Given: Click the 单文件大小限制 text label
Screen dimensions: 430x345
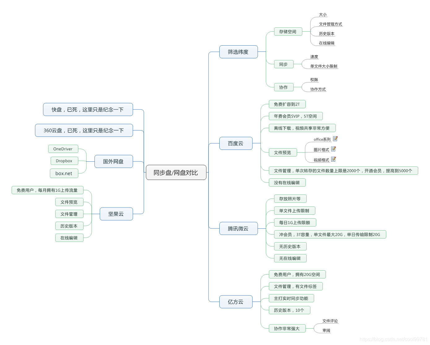Looking at the screenshot, I should tap(324, 66).
